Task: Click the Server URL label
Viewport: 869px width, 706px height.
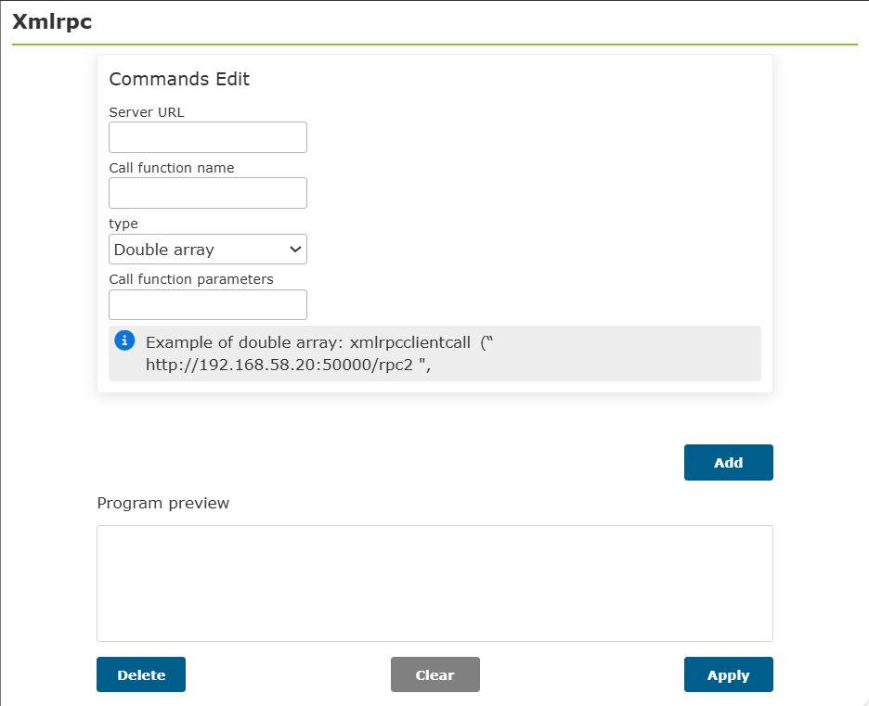Action: (x=147, y=112)
